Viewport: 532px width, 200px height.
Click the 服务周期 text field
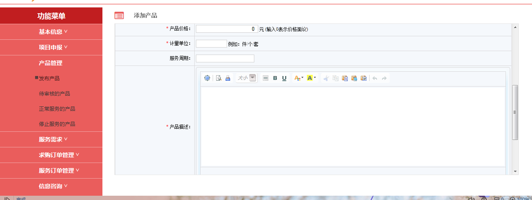[x=225, y=58]
